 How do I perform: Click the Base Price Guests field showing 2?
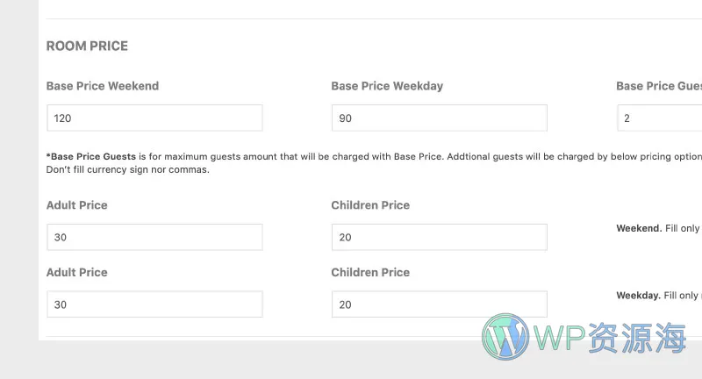coord(660,118)
